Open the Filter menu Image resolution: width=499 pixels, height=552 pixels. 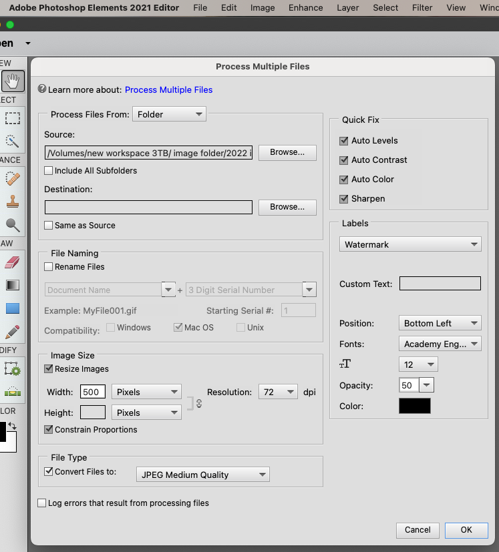(422, 8)
